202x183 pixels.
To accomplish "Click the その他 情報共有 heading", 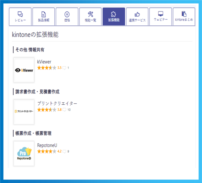I will (x=30, y=50).
